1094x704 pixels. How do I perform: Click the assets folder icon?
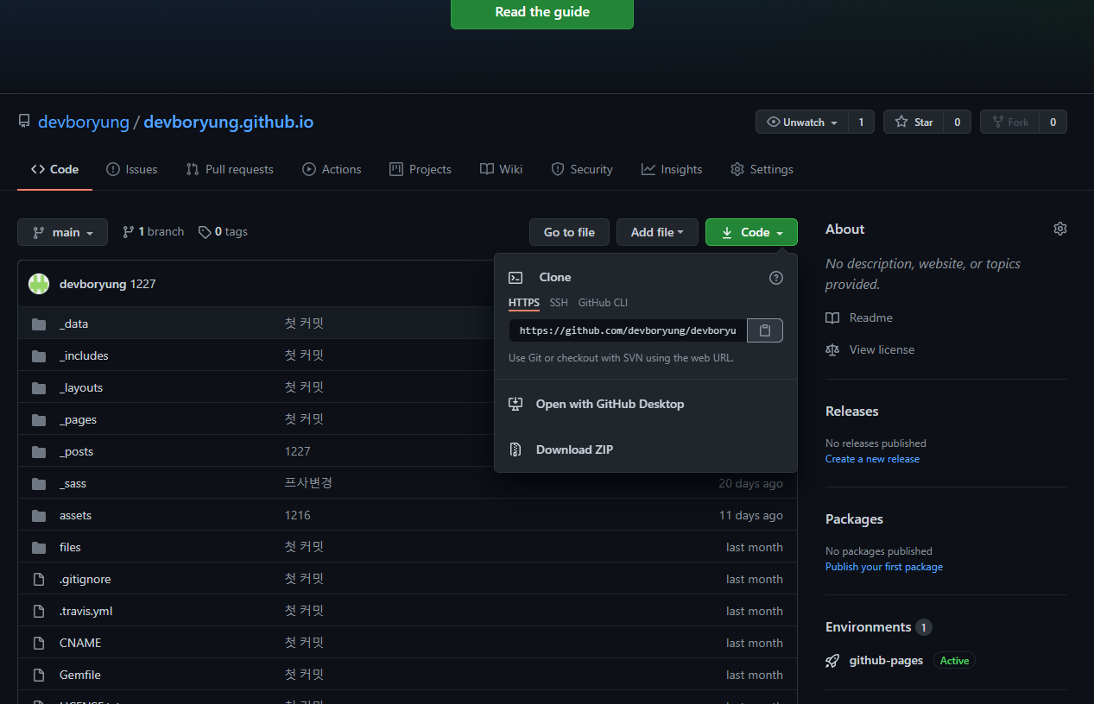click(x=39, y=516)
